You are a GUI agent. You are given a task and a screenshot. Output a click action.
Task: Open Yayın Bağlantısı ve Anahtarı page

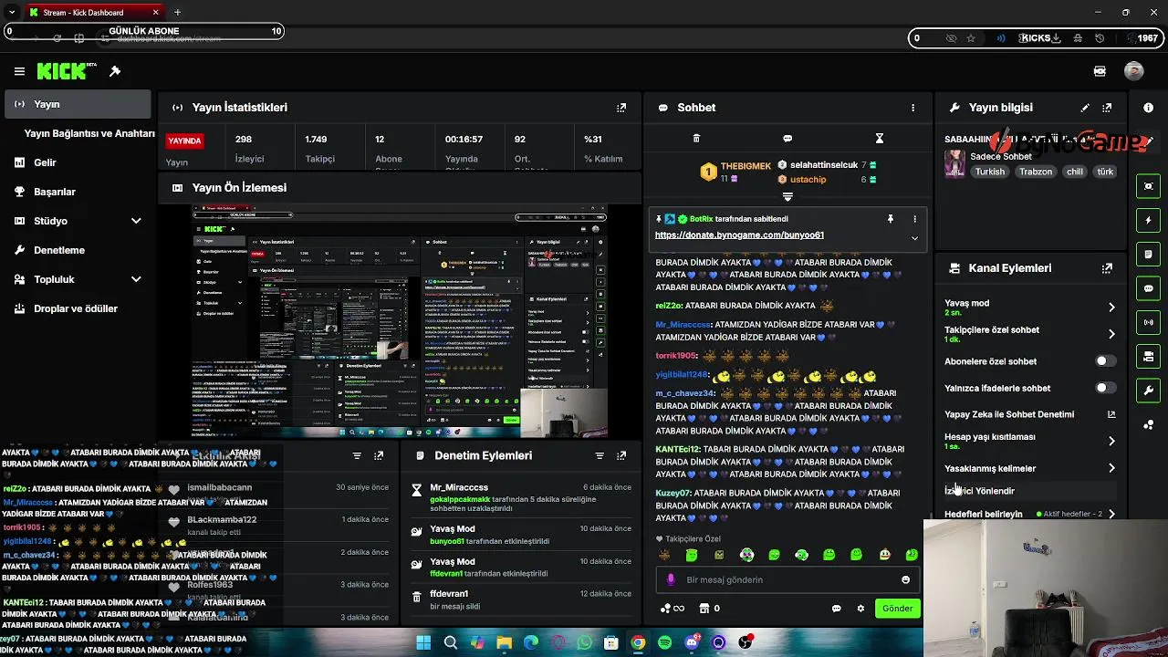[x=89, y=133]
